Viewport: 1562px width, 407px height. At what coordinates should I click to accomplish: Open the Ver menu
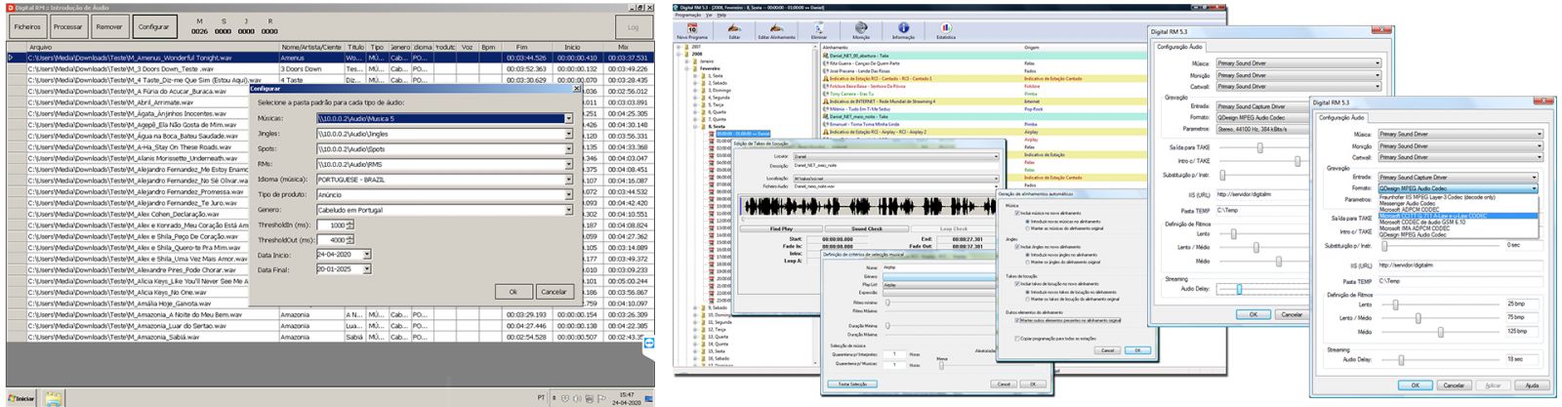pyautogui.click(x=709, y=15)
